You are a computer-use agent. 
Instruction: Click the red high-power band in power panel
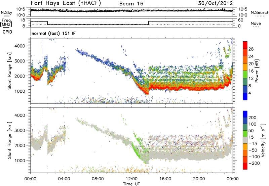pyautogui.click(x=186, y=88)
